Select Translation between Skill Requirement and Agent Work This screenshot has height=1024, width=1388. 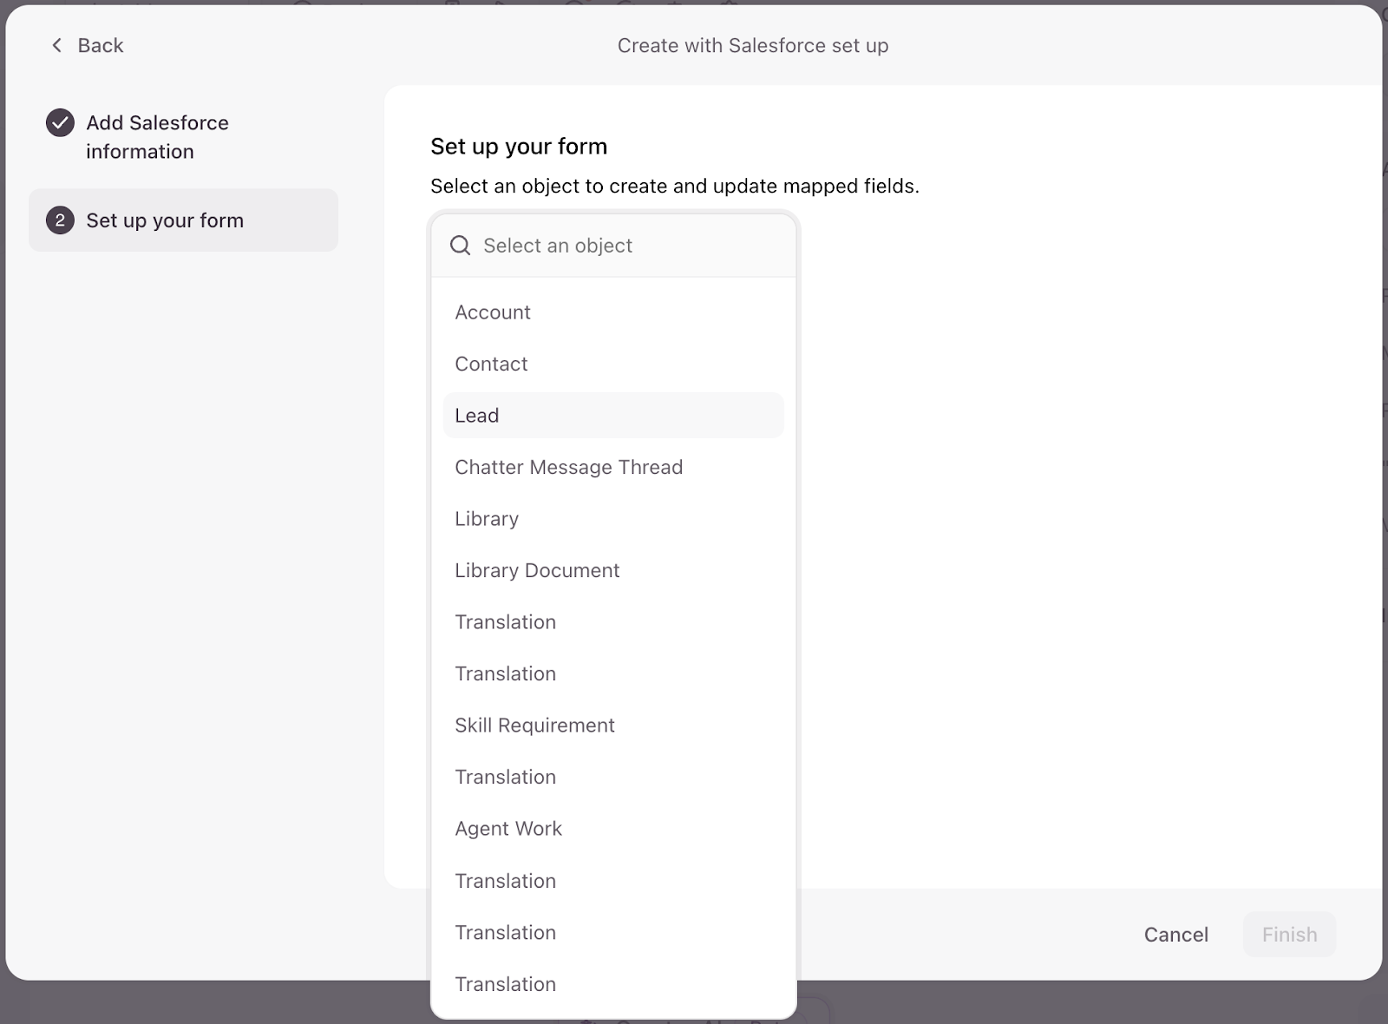tap(505, 777)
